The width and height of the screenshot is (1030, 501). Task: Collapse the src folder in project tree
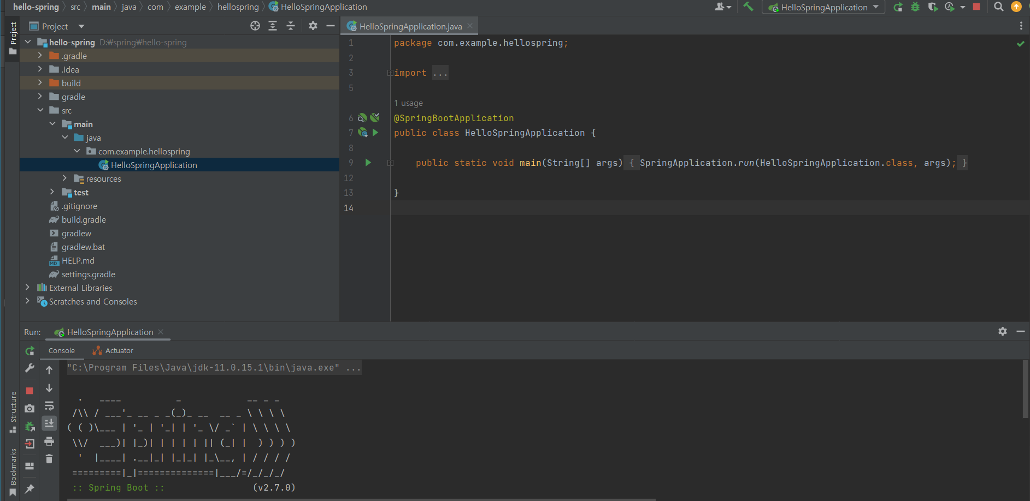40,110
